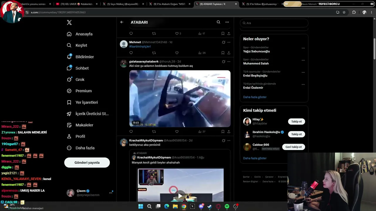
Task: Like the top post with 2 likes
Action: point(177,33)
